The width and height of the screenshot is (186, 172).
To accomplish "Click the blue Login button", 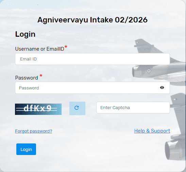I will 26,149.
